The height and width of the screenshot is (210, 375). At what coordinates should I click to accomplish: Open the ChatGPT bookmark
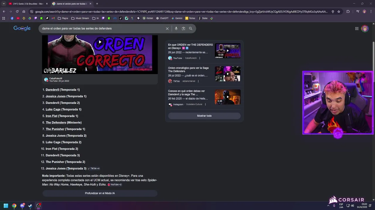tap(162, 18)
